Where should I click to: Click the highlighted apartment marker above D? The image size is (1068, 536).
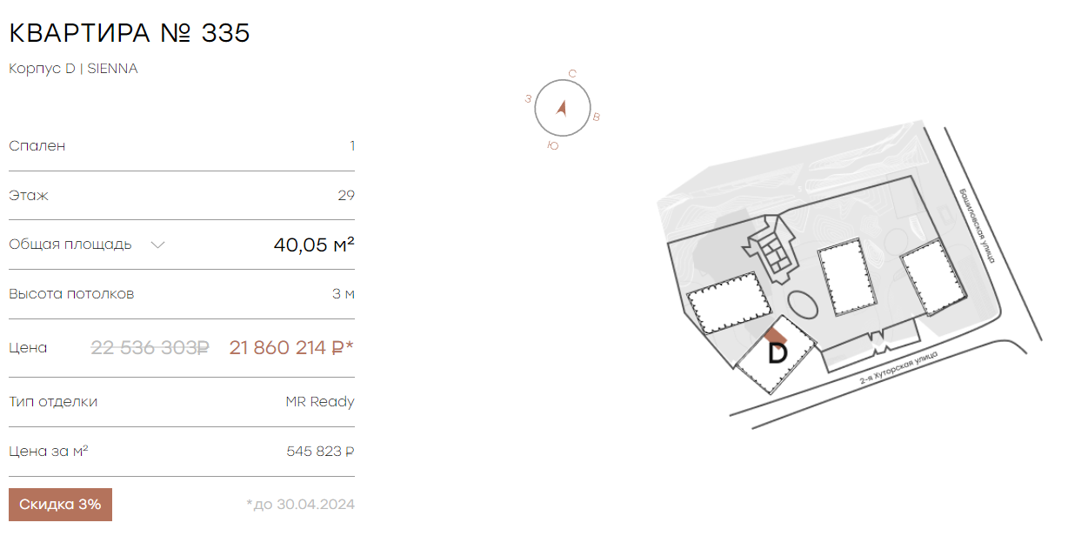tap(776, 335)
